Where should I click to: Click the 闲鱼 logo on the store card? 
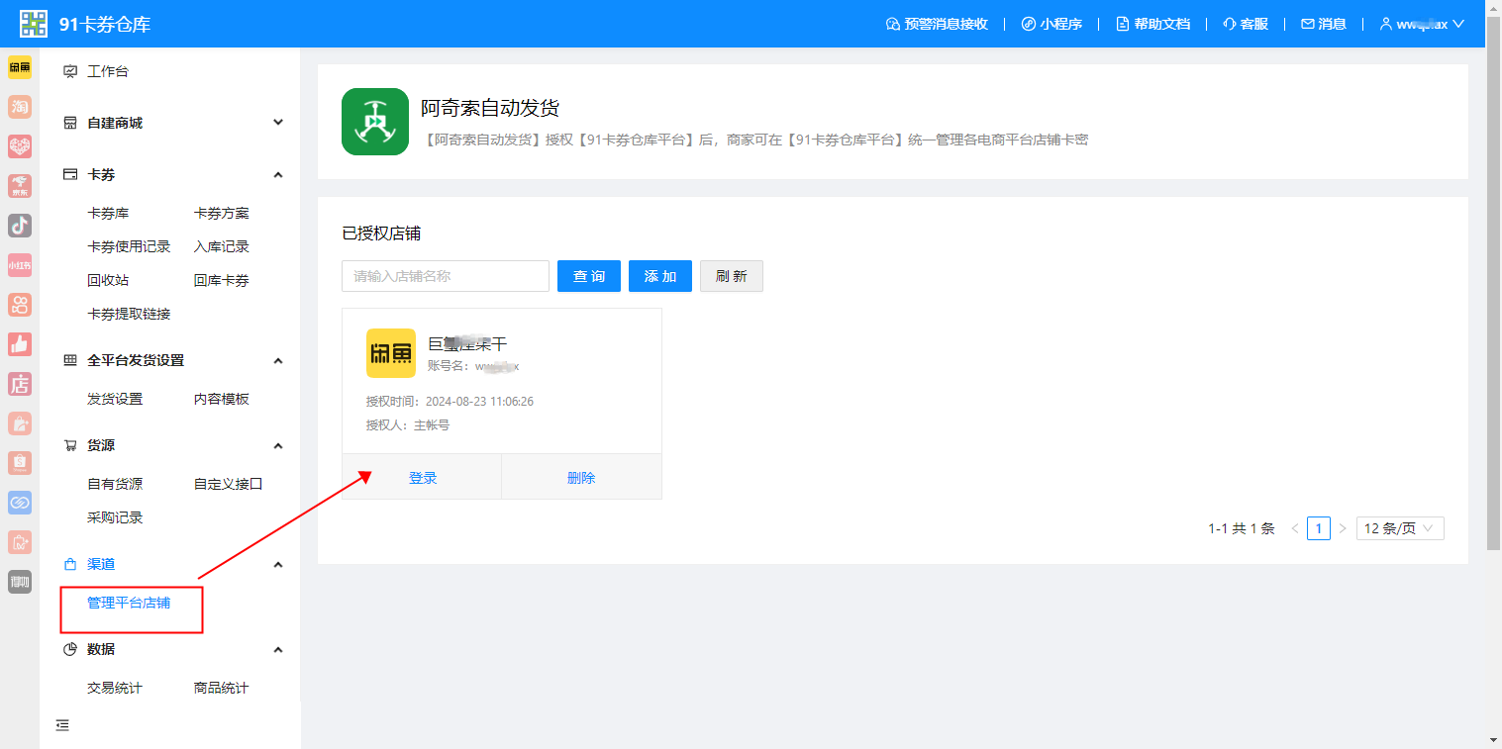pos(391,353)
